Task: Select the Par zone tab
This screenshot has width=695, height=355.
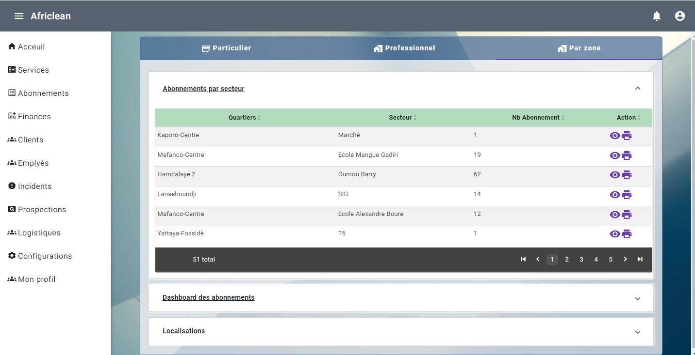Action: pyautogui.click(x=579, y=48)
